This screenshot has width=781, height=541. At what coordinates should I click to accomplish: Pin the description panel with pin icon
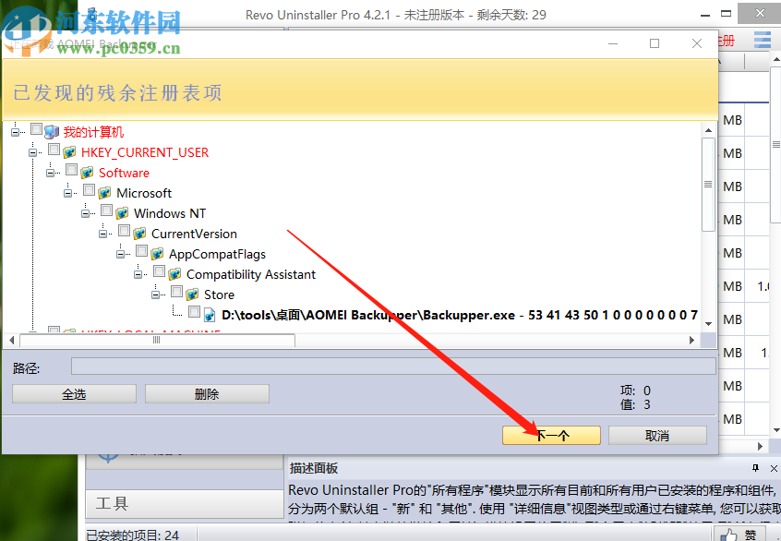point(755,468)
